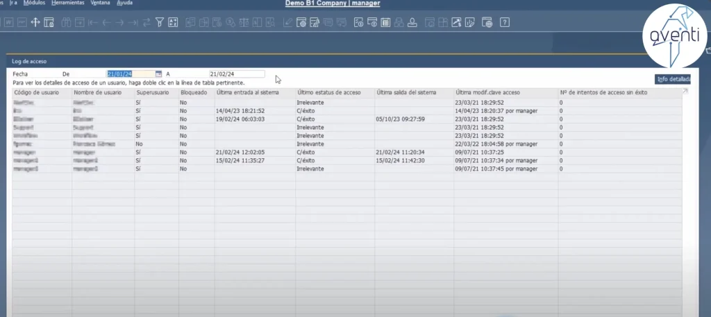711x317 pixels.
Task: Expand the table using corner arrow icon
Action: point(685,92)
